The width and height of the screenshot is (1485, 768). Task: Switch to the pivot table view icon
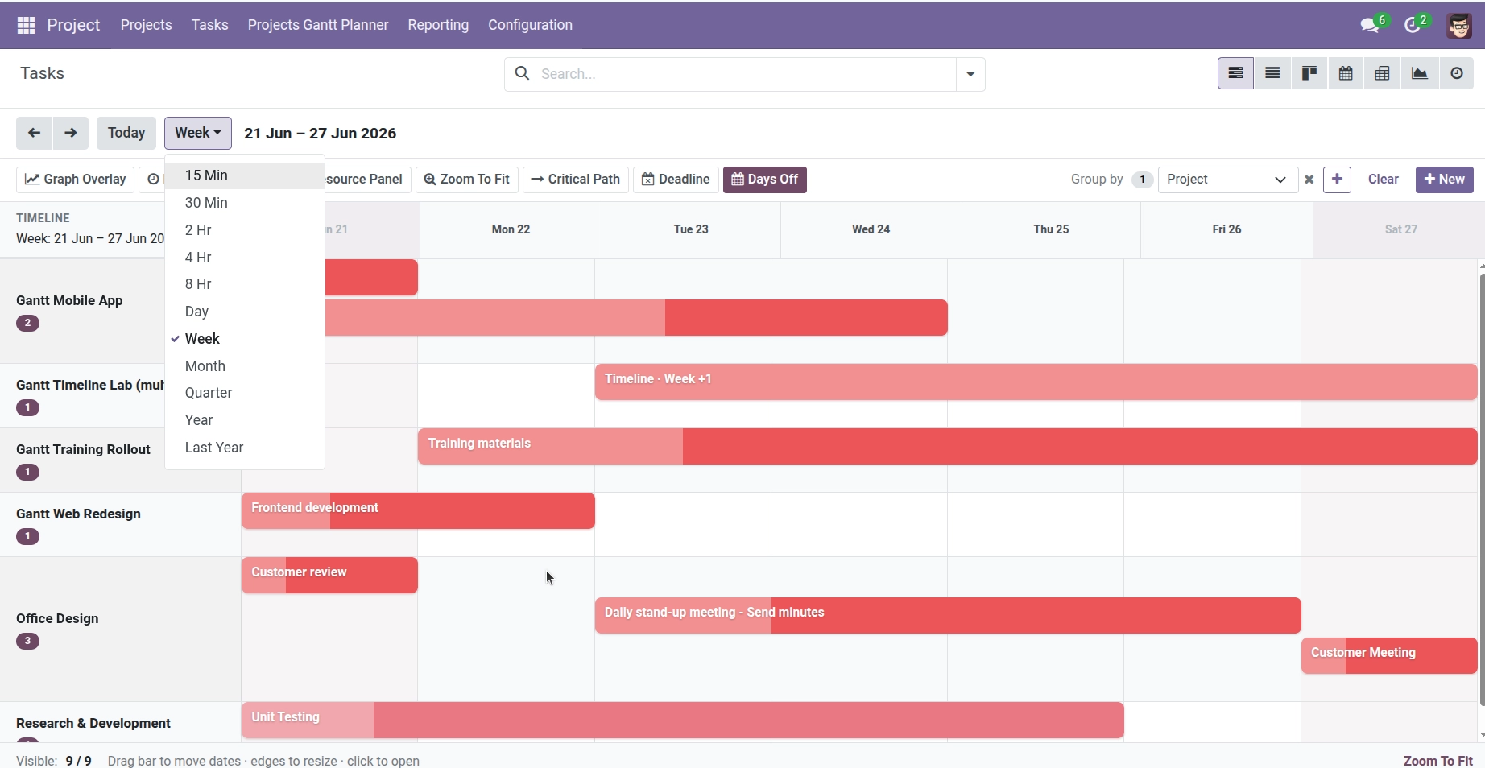pos(1383,73)
